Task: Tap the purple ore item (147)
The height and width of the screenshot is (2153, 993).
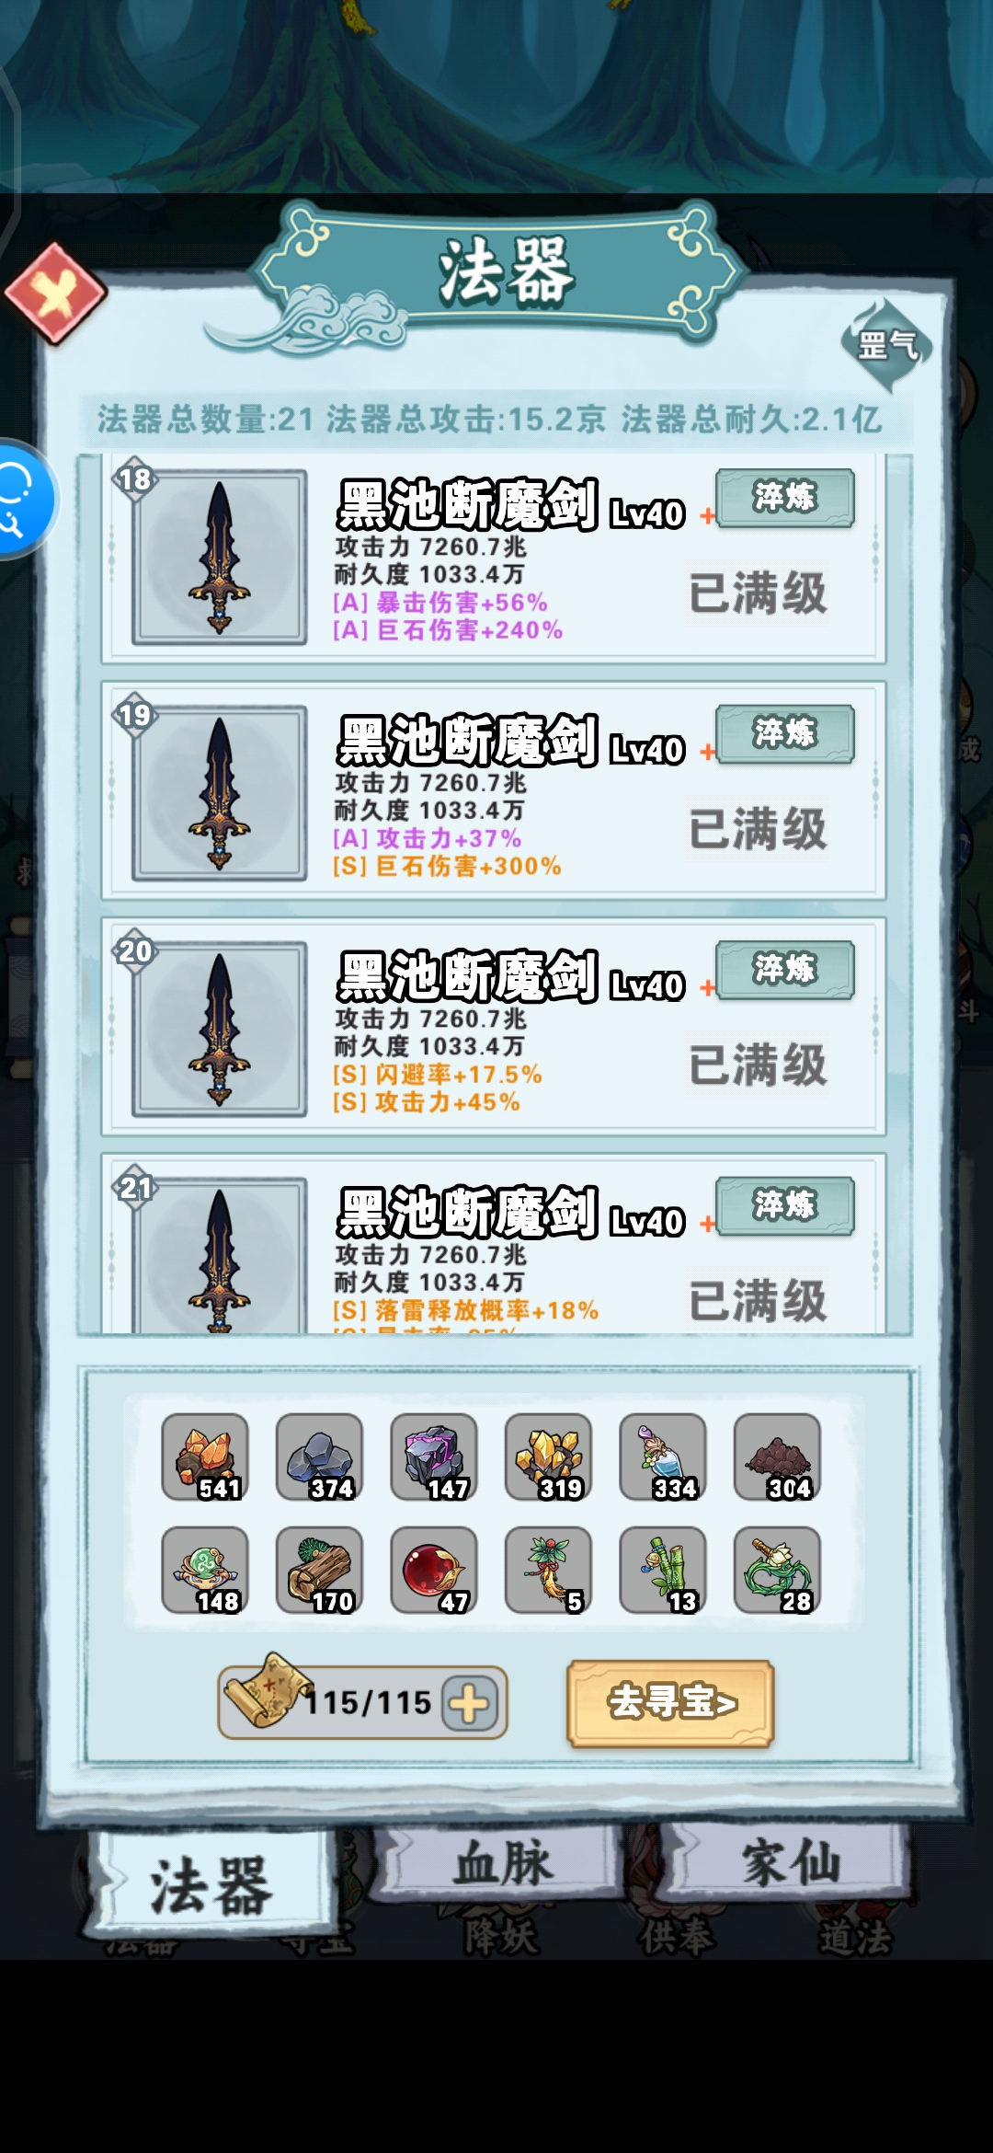Action: point(434,1456)
